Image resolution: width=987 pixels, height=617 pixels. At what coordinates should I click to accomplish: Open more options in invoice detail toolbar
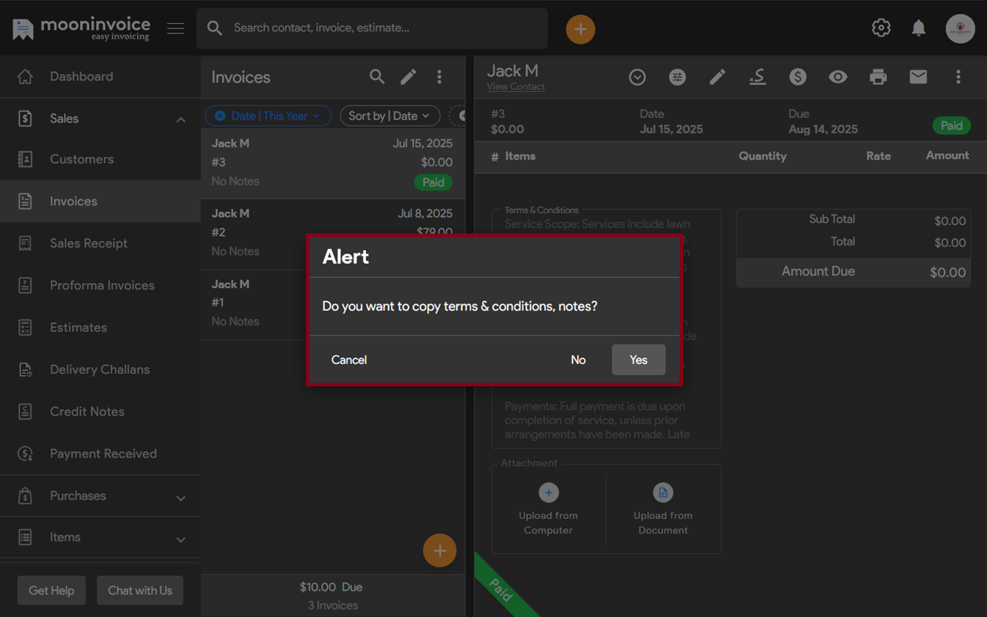tap(958, 77)
